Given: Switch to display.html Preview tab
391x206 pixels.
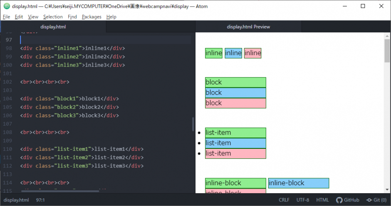Looking at the screenshot, I should (248, 27).
